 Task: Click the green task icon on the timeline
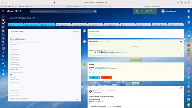85,64
